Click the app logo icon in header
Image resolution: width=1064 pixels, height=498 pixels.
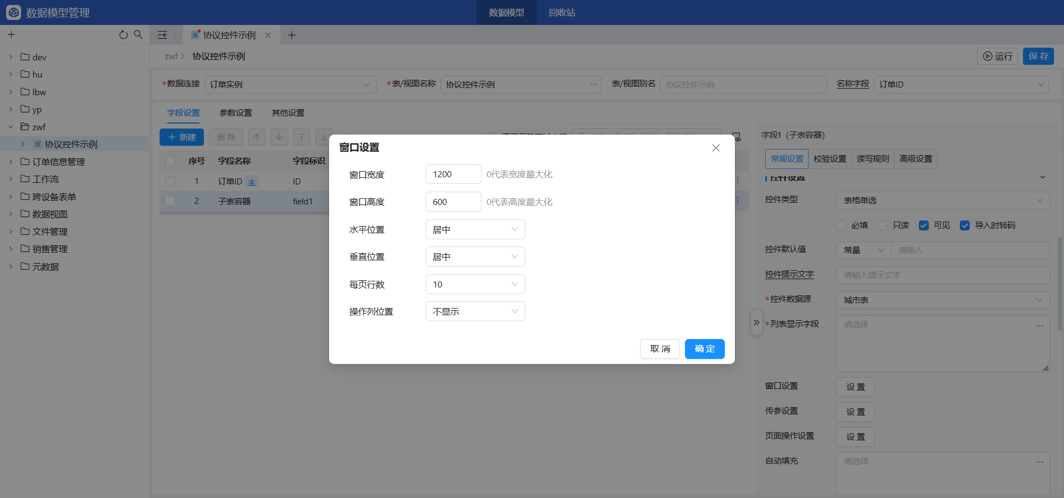(13, 12)
